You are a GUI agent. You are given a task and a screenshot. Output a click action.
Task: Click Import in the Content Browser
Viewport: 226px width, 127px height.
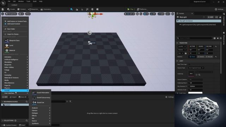point(13,97)
